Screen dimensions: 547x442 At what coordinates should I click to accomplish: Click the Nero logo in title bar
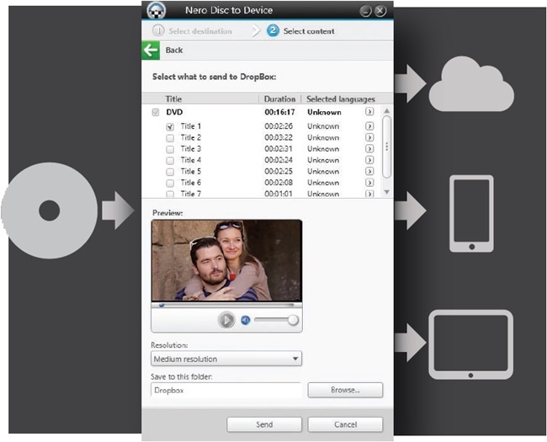click(156, 10)
